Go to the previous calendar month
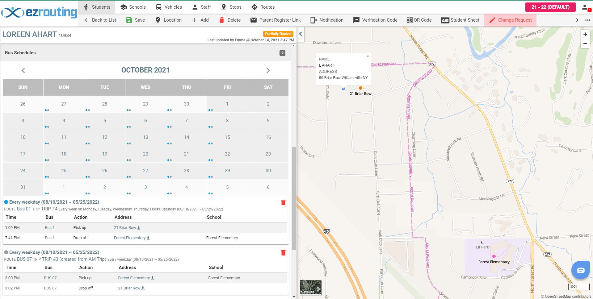The height and width of the screenshot is (299, 593). [23, 70]
